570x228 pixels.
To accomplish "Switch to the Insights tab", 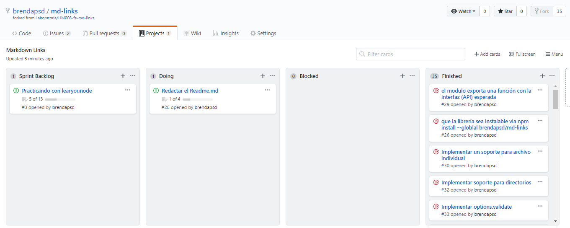I will tap(226, 33).
